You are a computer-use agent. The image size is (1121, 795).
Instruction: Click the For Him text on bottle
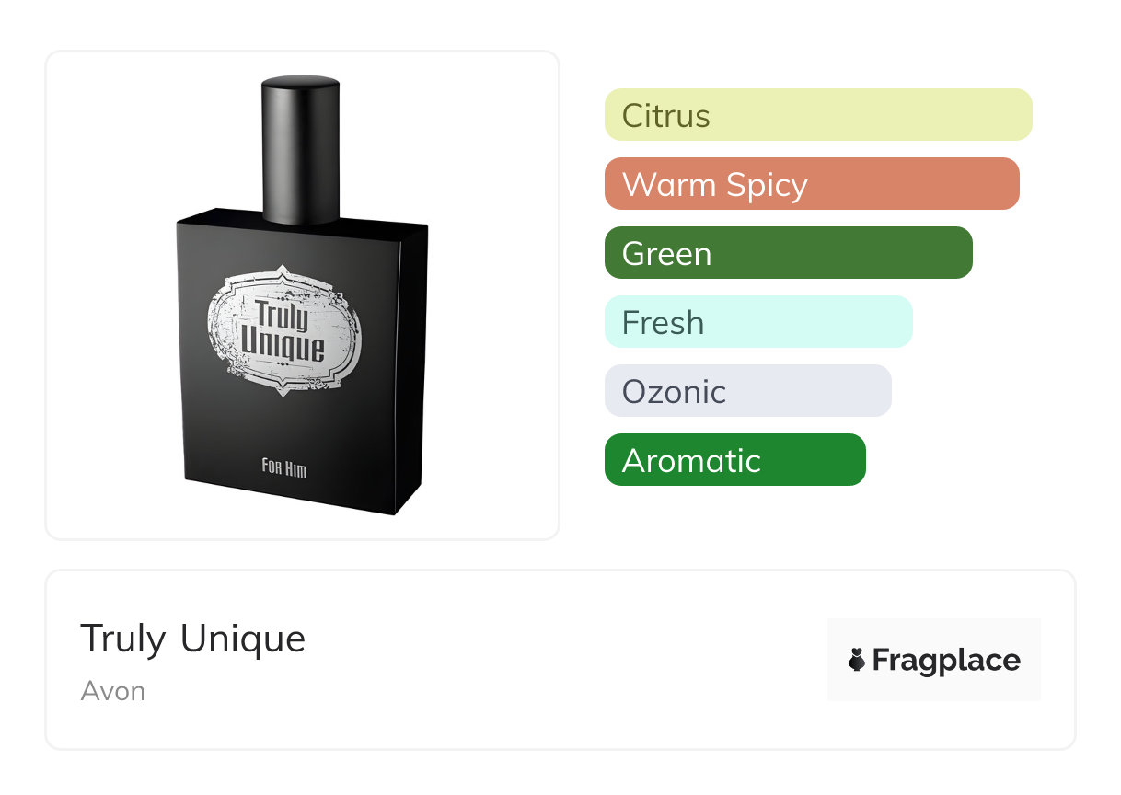coord(284,467)
